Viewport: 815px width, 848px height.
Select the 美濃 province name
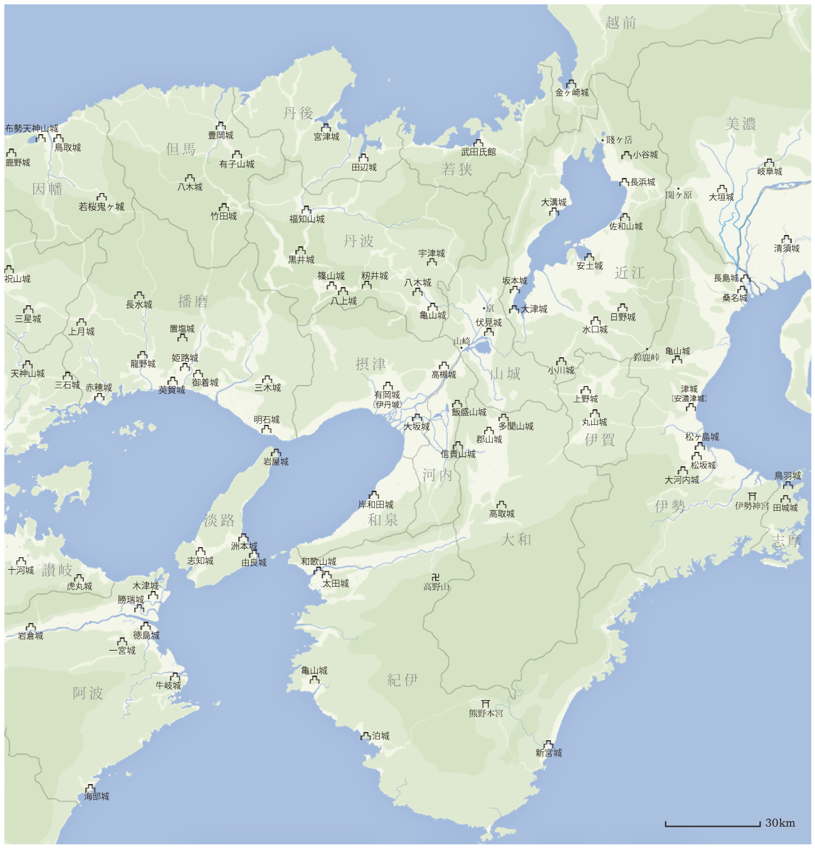741,124
